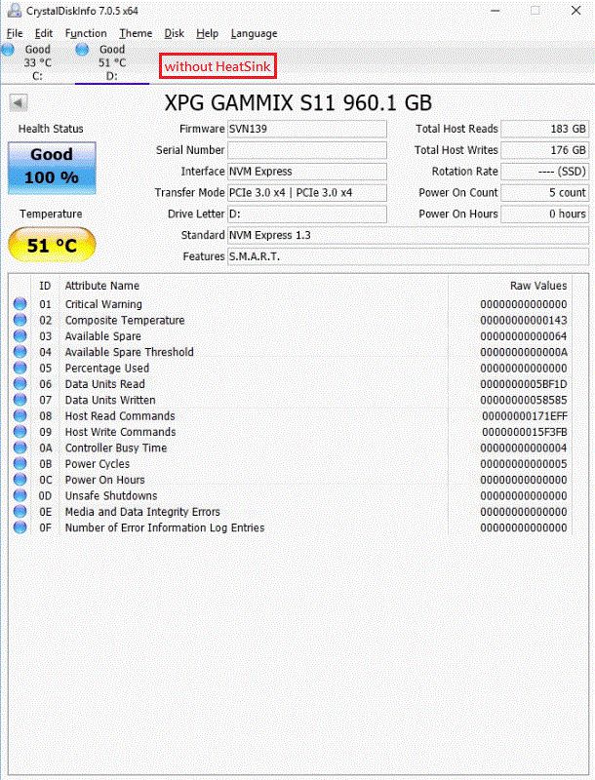Click raw value 00000000058585
The height and width of the screenshot is (780, 595).
[524, 400]
